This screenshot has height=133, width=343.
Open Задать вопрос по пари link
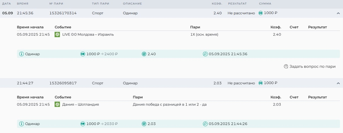pyautogui.click(x=312, y=67)
